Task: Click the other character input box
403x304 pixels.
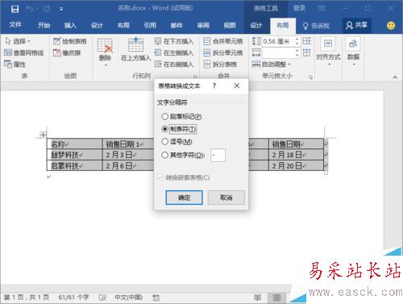Action: [x=218, y=155]
